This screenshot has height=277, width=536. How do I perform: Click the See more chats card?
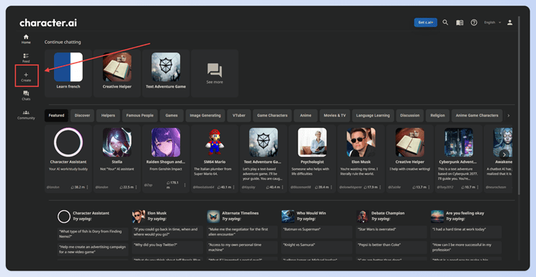tap(215, 73)
